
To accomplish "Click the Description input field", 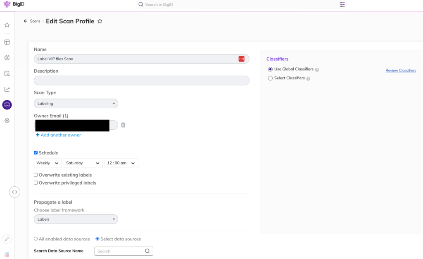I will [141, 81].
